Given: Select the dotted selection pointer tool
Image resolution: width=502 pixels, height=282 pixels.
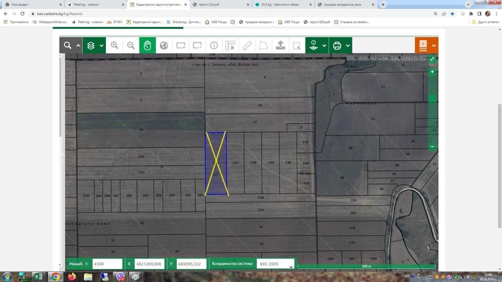Looking at the screenshot, I should click(297, 46).
